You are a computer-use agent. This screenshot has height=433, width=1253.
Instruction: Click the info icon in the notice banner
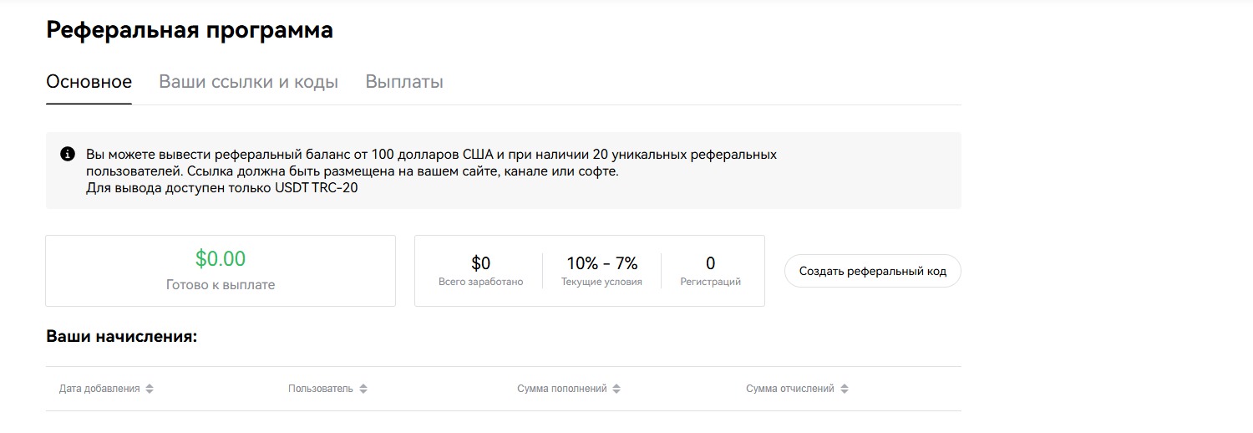tap(68, 155)
